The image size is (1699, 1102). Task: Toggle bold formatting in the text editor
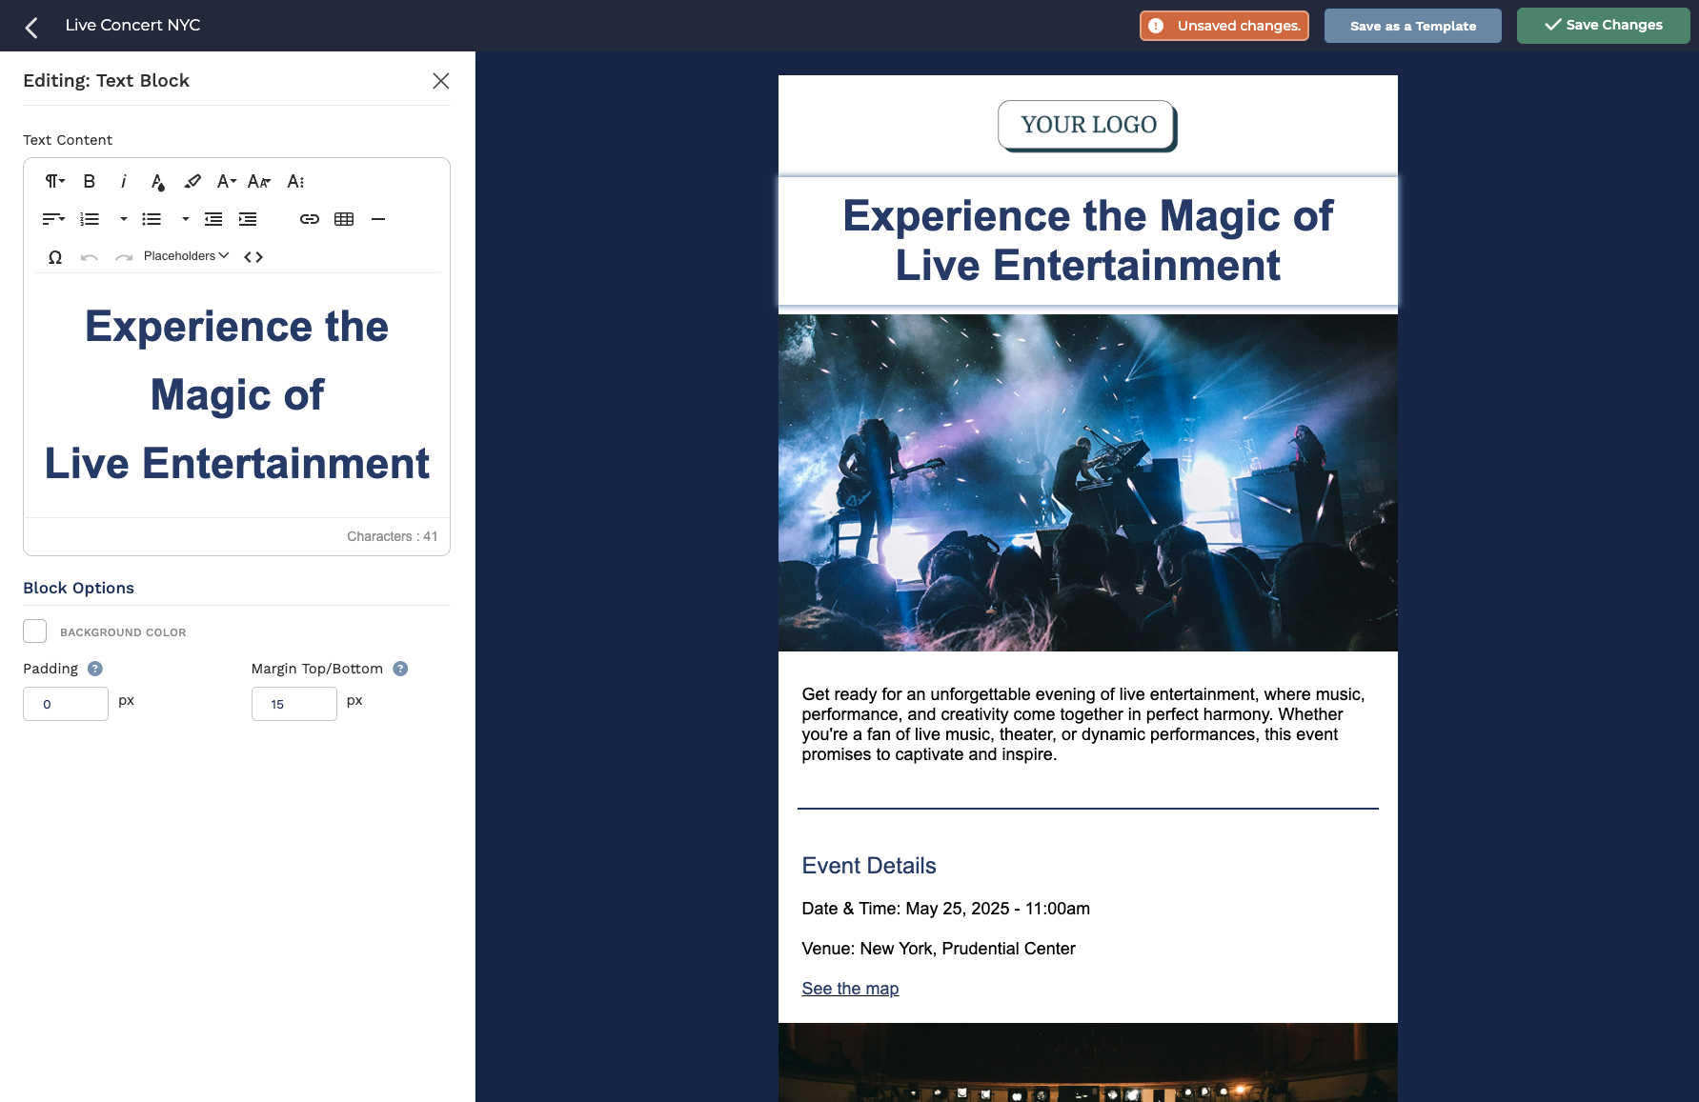(x=90, y=181)
